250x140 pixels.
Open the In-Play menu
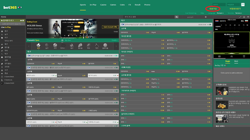pos(93,5)
